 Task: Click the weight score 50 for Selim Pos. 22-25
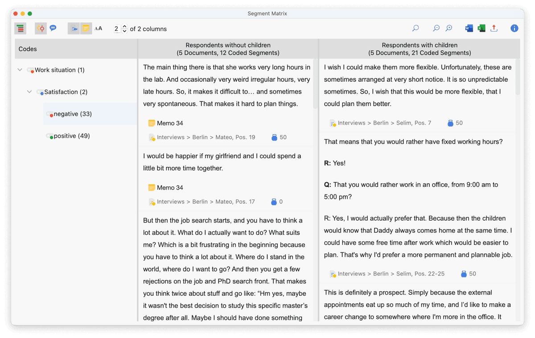pyautogui.click(x=468, y=274)
